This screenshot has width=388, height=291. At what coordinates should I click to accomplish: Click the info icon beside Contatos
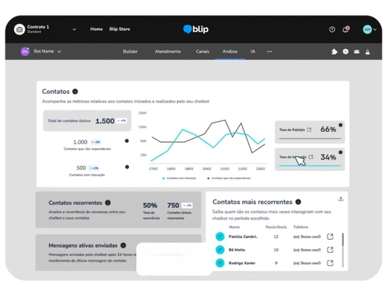tap(75, 92)
